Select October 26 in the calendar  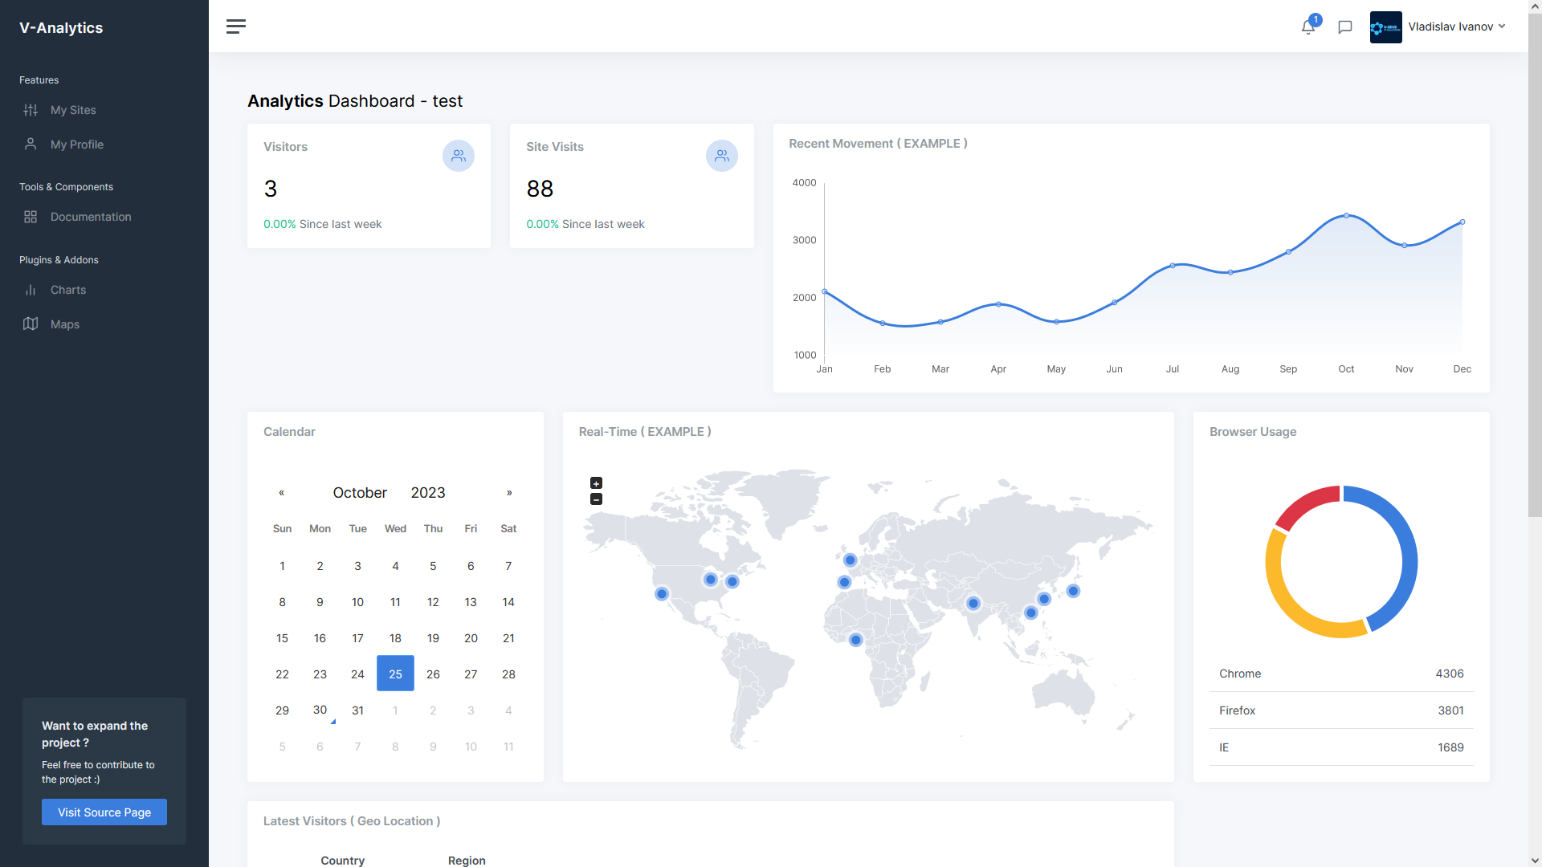(x=433, y=674)
